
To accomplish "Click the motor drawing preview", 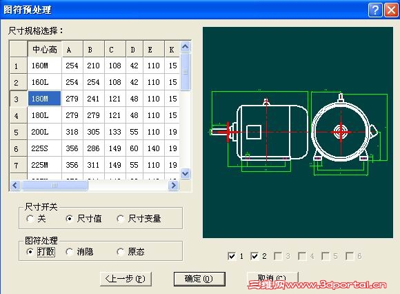I will (x=298, y=133).
